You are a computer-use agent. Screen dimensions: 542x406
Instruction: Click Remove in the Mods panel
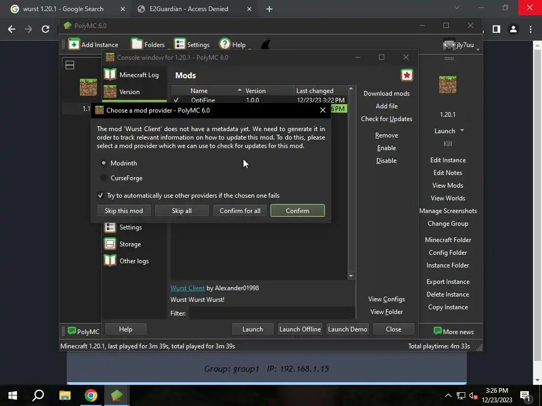click(x=386, y=135)
